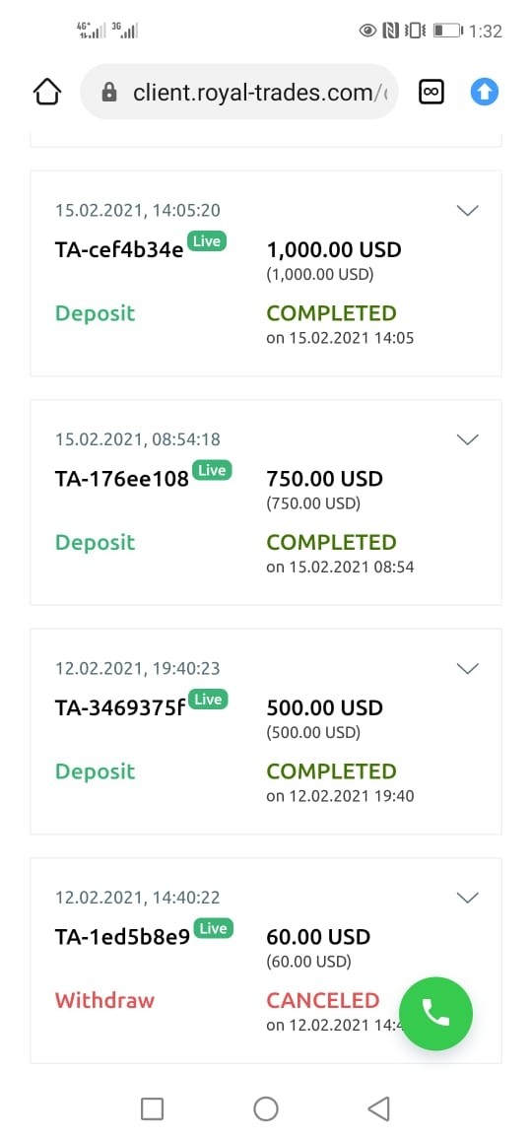Tap the Live badge on TA-176ee108
532x1138 pixels.
[x=212, y=470]
